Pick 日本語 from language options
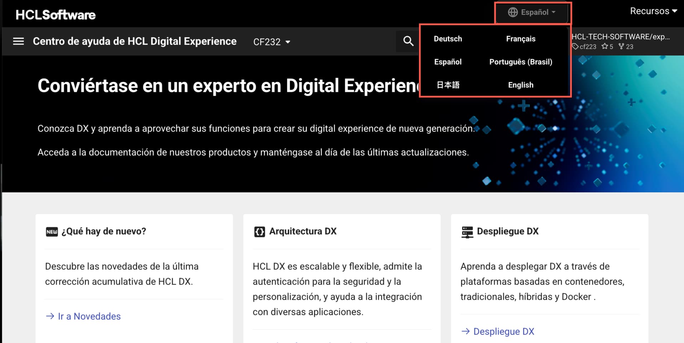 (448, 85)
